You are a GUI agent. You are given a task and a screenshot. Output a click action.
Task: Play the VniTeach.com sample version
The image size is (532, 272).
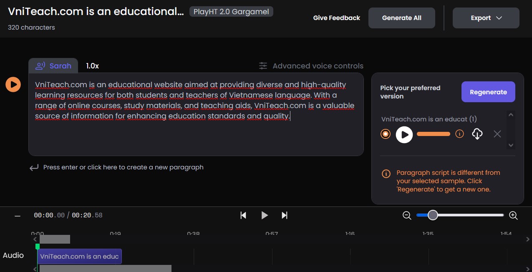(x=404, y=134)
